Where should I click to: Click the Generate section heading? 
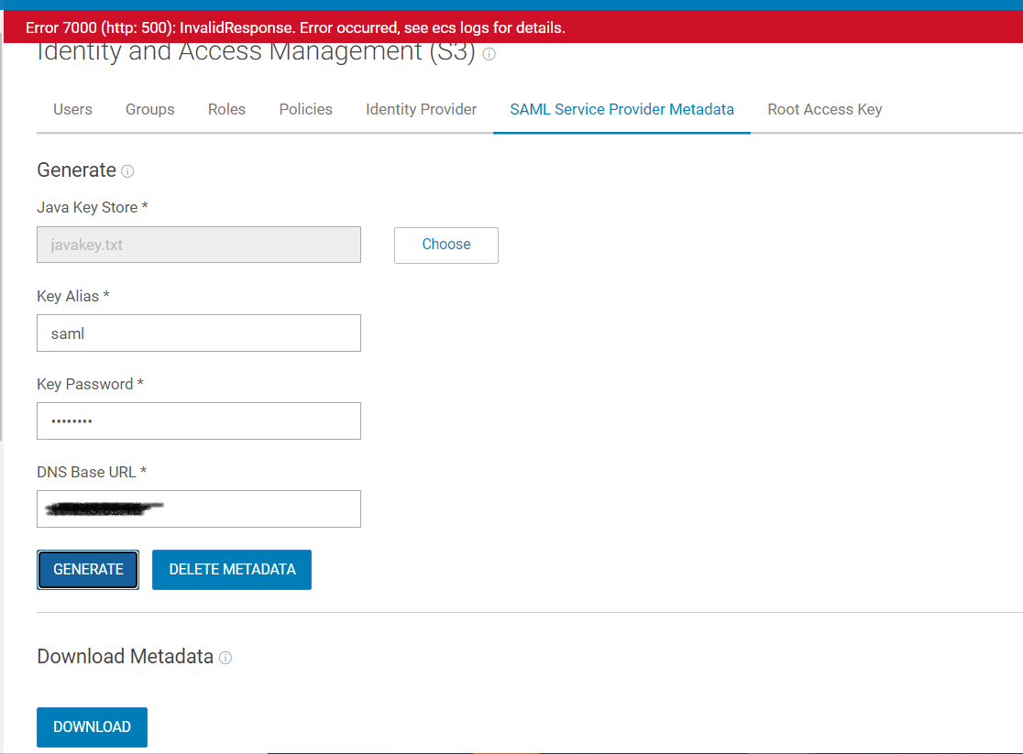(x=75, y=170)
